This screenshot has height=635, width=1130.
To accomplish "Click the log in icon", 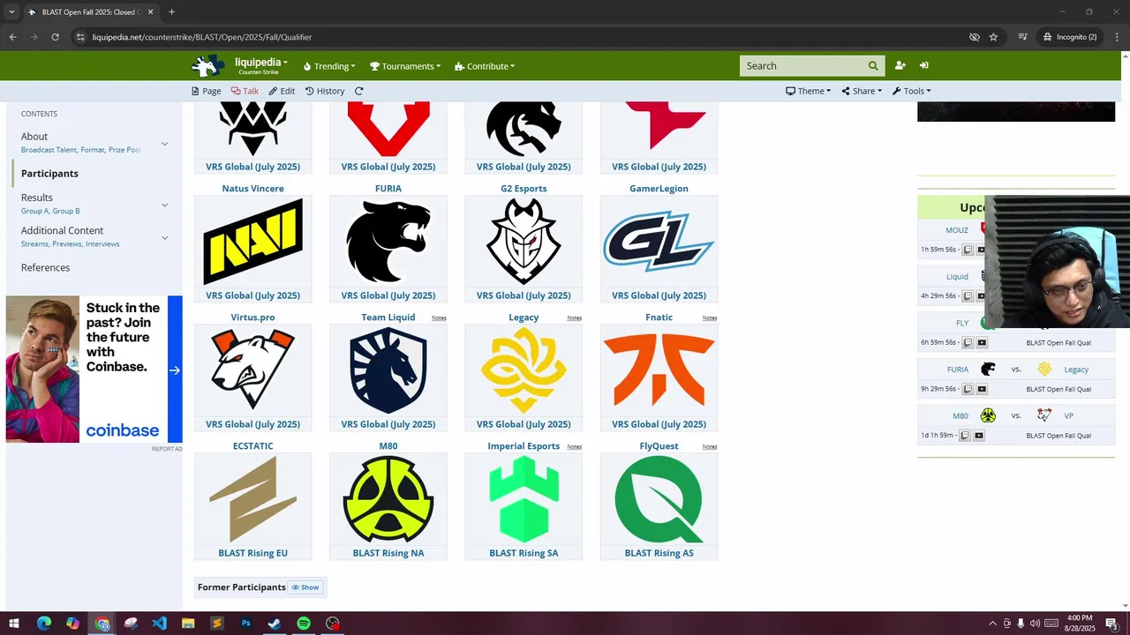I will pos(923,65).
